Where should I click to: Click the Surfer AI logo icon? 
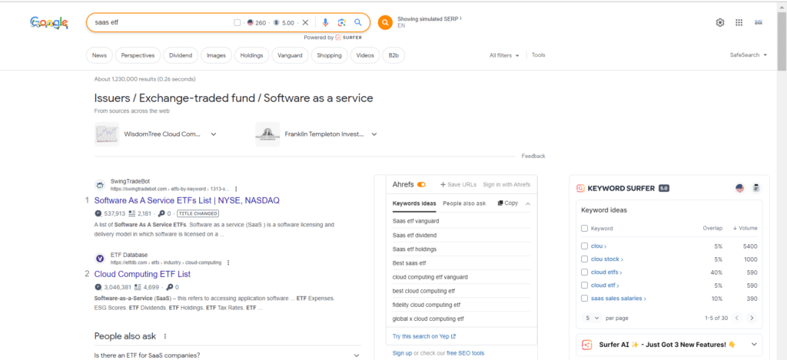coord(586,345)
